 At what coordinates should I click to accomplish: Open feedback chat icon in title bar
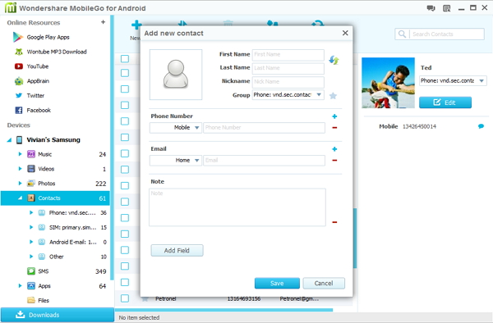[431, 8]
